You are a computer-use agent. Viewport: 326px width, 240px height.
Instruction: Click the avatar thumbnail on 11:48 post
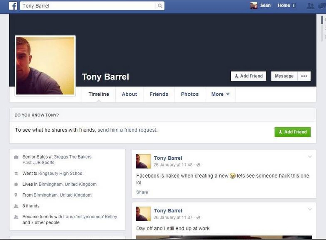click(143, 161)
